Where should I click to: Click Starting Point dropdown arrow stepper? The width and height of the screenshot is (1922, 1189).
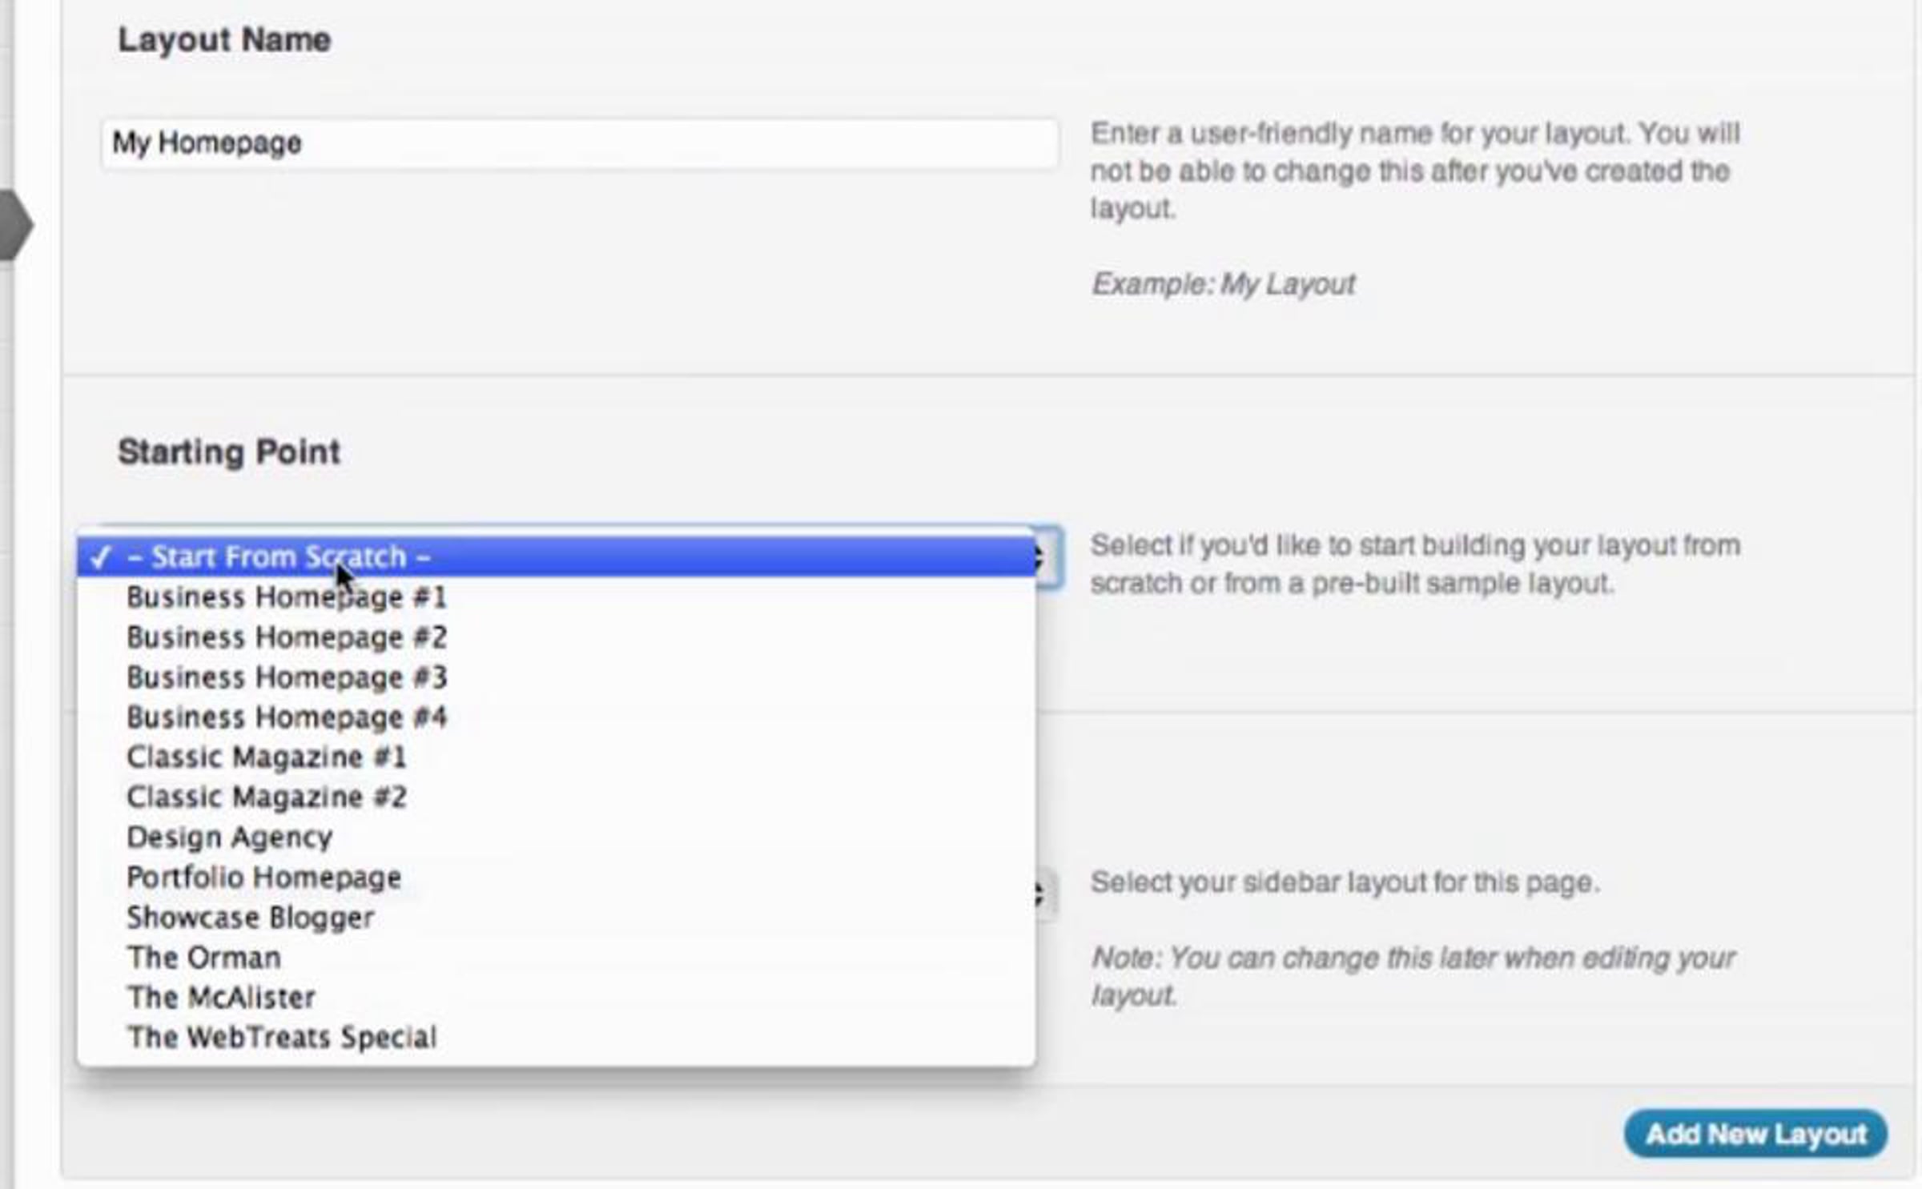pos(1047,557)
